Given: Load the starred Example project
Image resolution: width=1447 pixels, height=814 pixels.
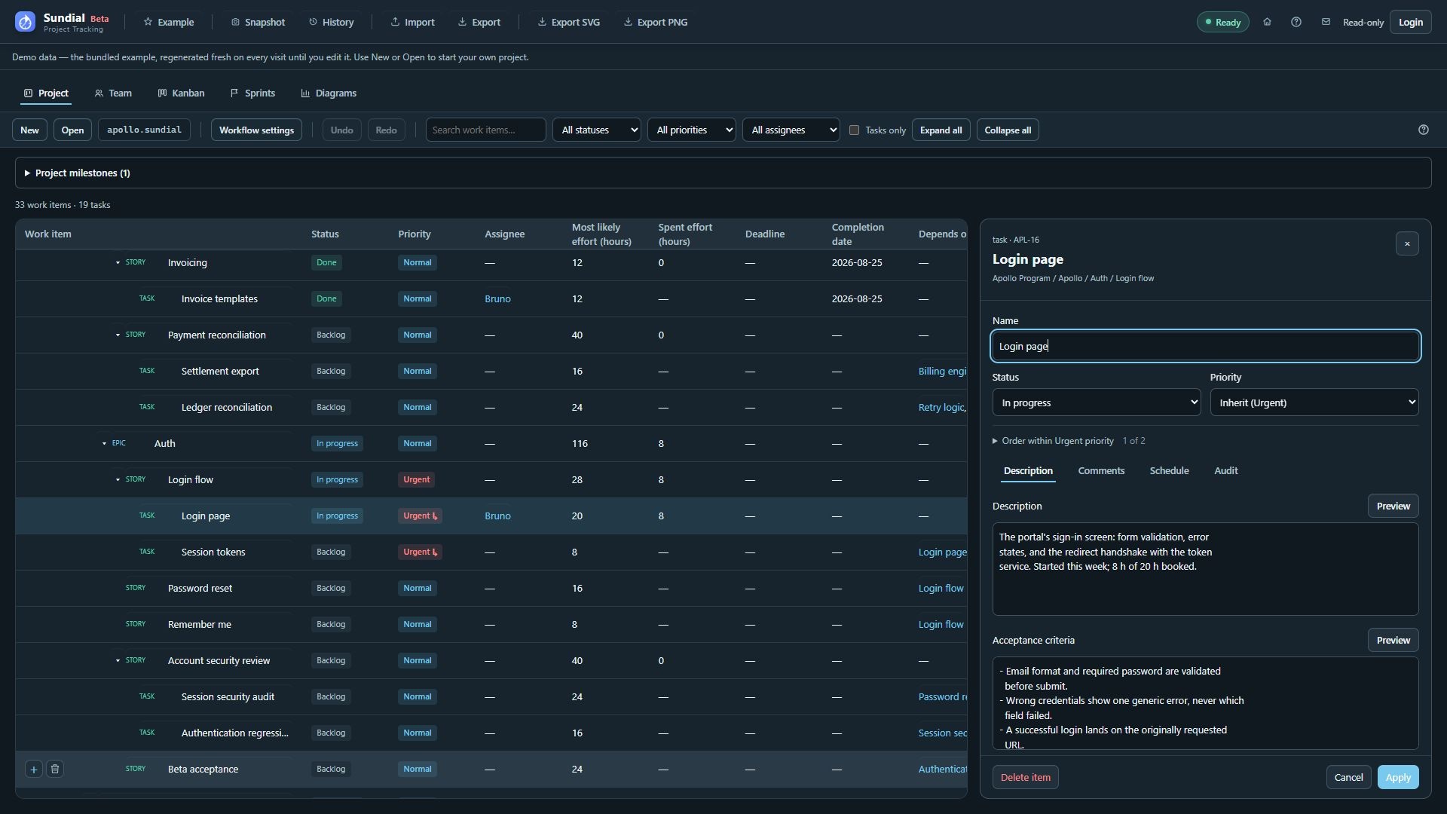Looking at the screenshot, I should (169, 22).
